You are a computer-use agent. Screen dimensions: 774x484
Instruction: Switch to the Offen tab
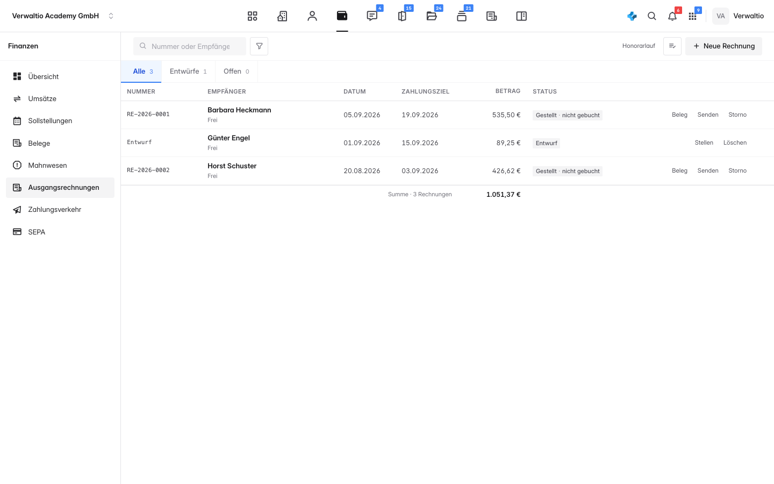236,72
